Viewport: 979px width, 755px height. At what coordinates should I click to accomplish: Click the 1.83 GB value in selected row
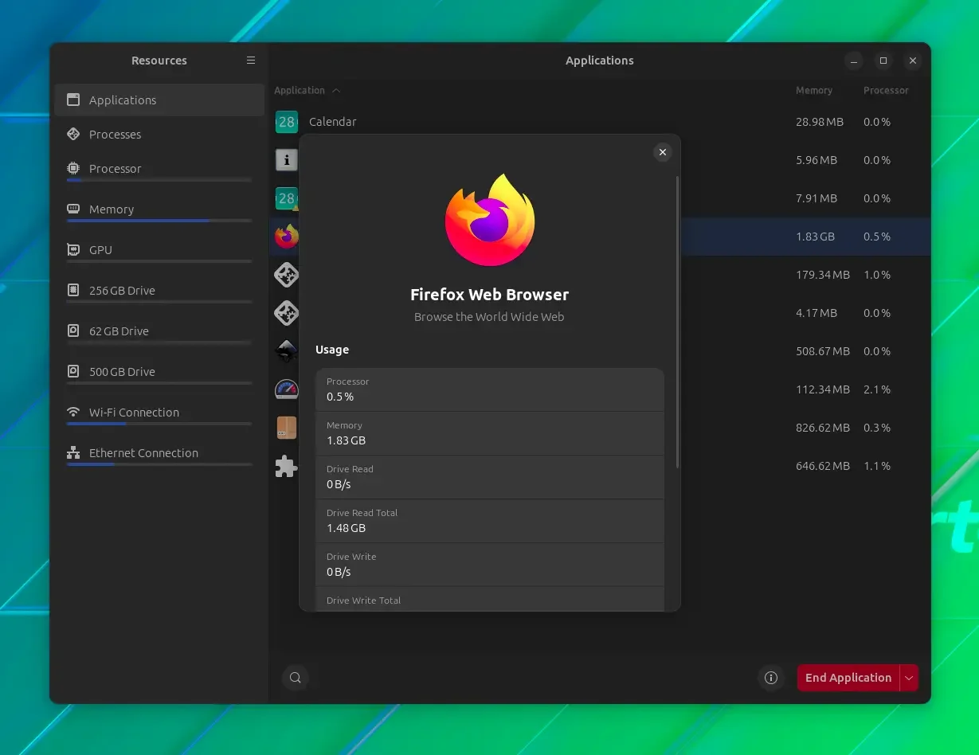[x=815, y=237]
